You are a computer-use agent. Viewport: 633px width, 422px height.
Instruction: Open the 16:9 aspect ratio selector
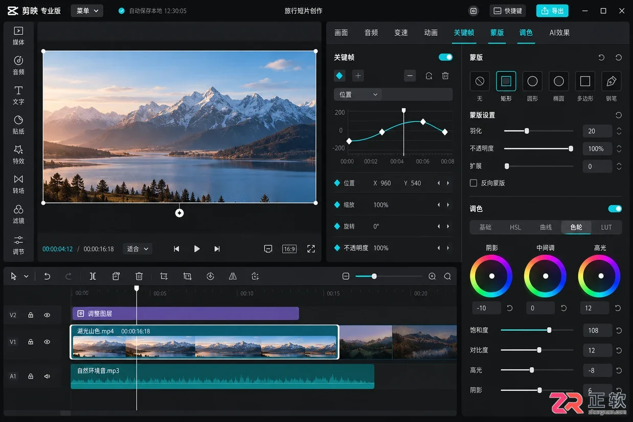click(x=289, y=249)
